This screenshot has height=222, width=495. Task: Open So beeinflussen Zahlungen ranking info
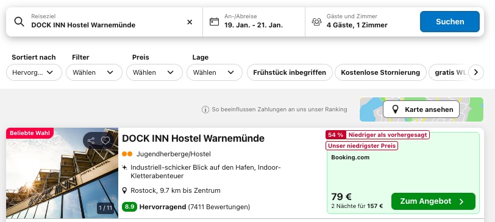tap(279, 109)
